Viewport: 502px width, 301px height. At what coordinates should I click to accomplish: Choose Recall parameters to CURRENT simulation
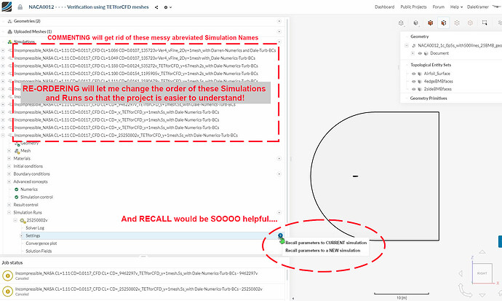326,243
